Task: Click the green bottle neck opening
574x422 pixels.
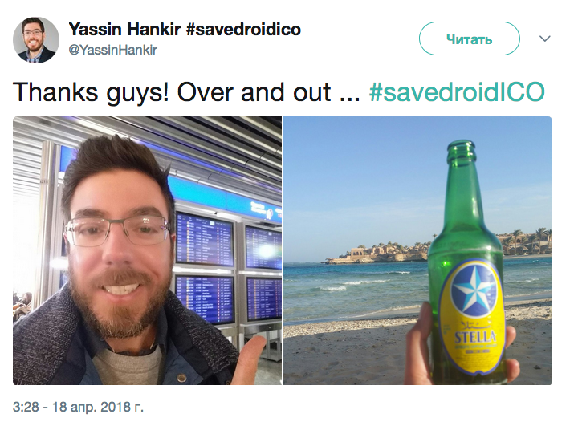Action: click(x=462, y=145)
